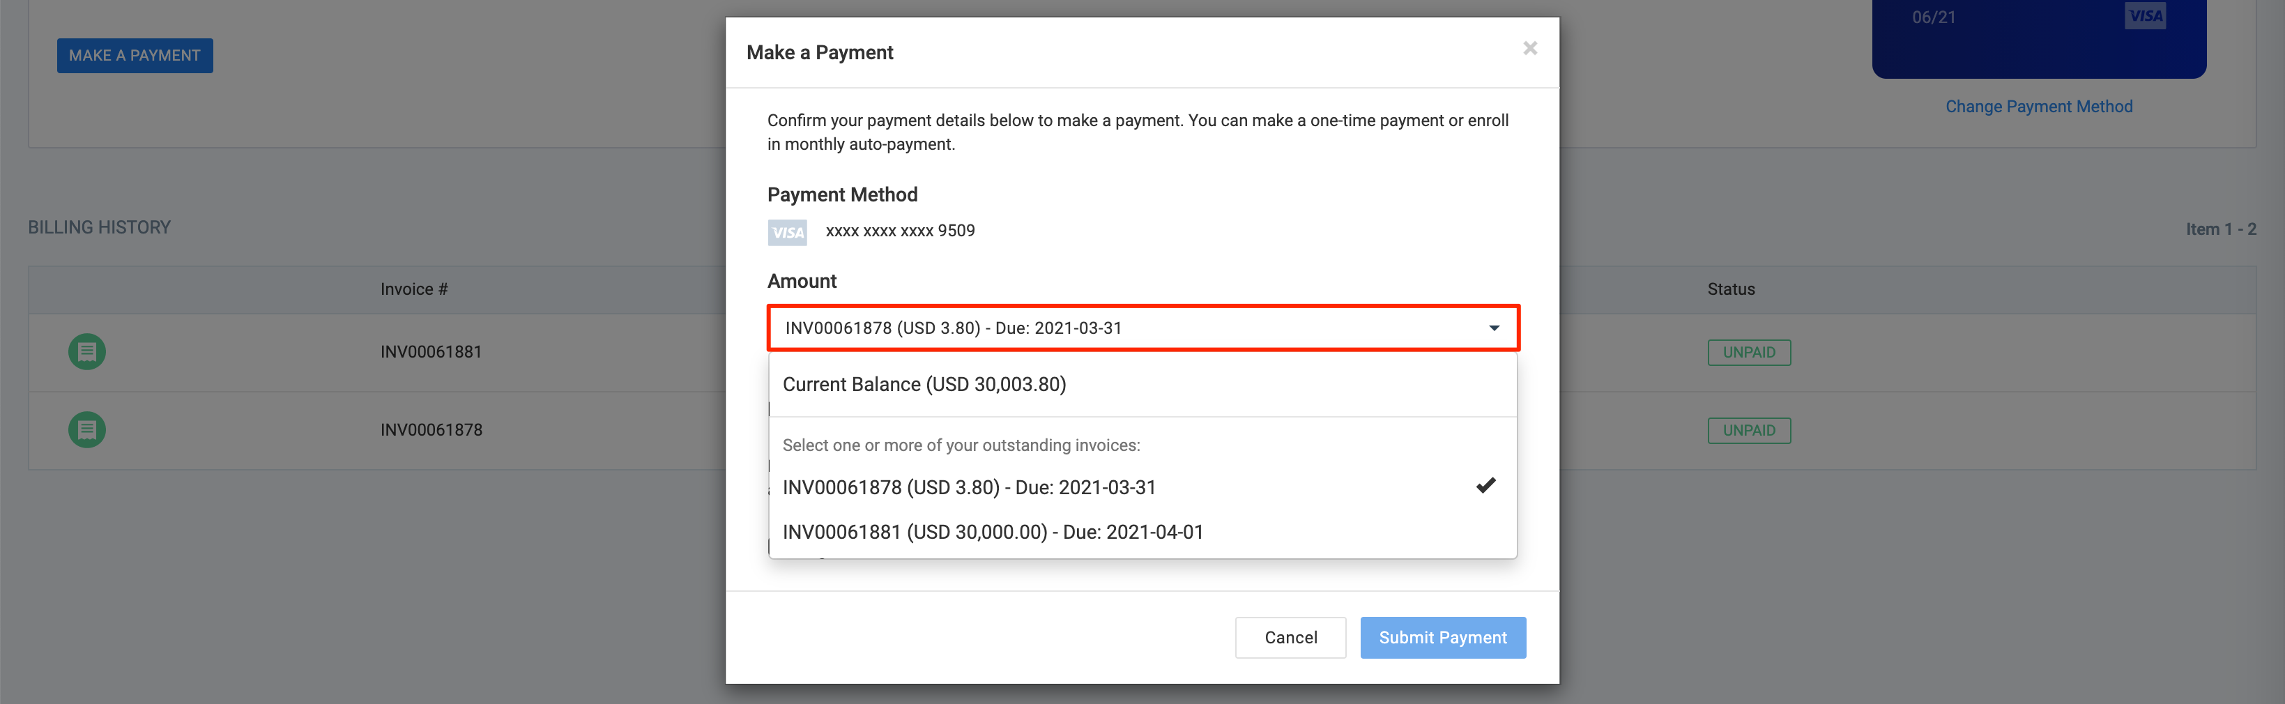The height and width of the screenshot is (704, 2285).
Task: Click the Amount combo box field
Action: tap(1142, 328)
